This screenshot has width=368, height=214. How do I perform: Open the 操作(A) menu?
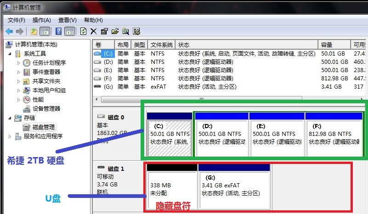coord(41,20)
